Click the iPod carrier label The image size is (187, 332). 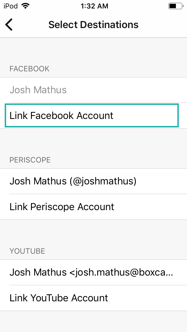click(x=11, y=6)
